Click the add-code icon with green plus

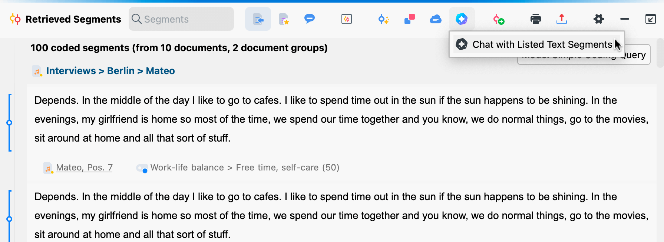point(499,19)
